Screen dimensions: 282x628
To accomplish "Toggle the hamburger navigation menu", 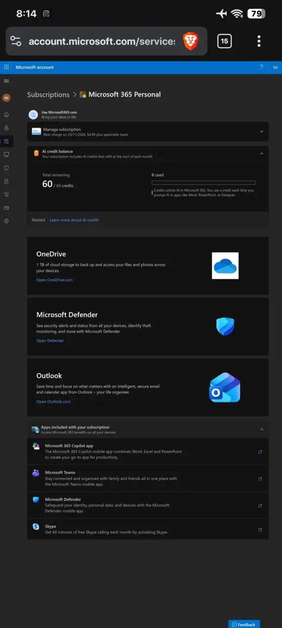I will [x=6, y=81].
